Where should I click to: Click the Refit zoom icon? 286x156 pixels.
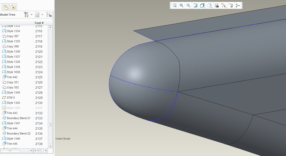tap(175, 5)
